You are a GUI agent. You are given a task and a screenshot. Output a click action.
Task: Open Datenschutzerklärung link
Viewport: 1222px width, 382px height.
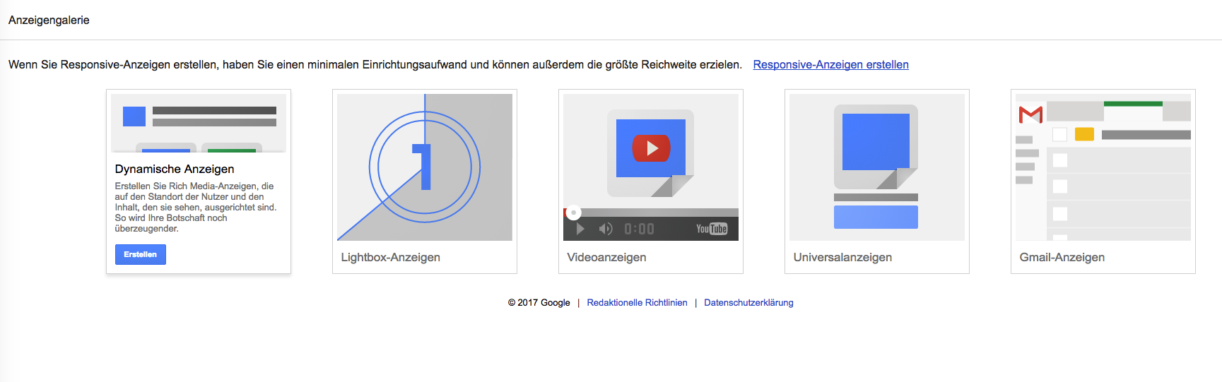(748, 302)
